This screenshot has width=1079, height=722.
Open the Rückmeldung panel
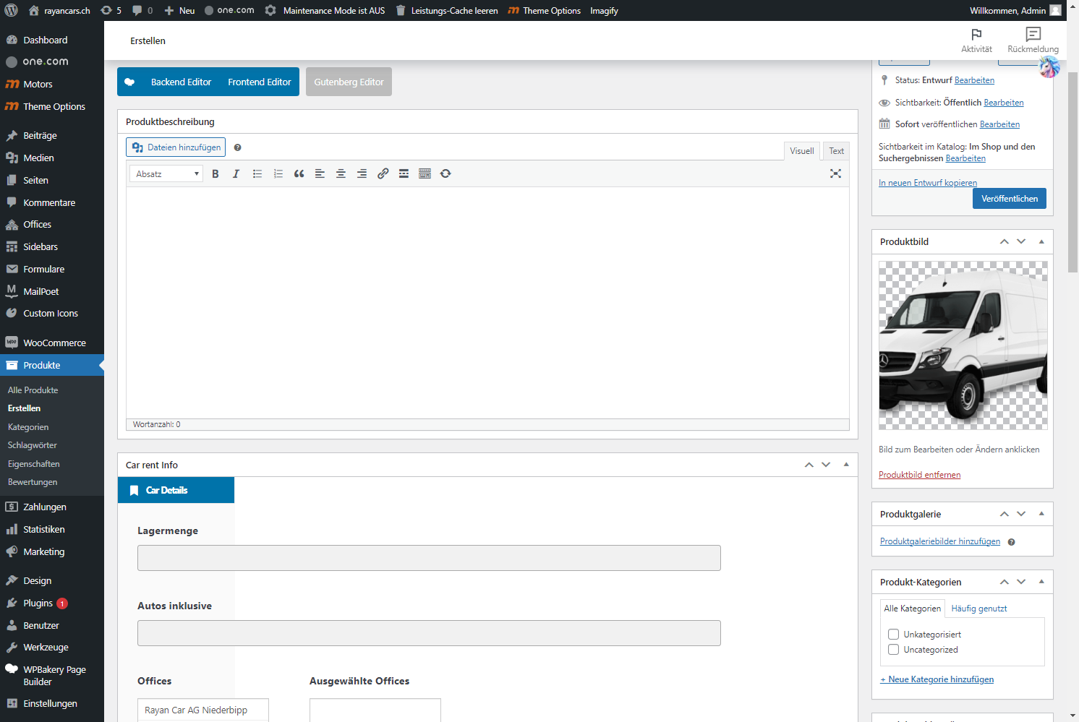click(x=1033, y=40)
